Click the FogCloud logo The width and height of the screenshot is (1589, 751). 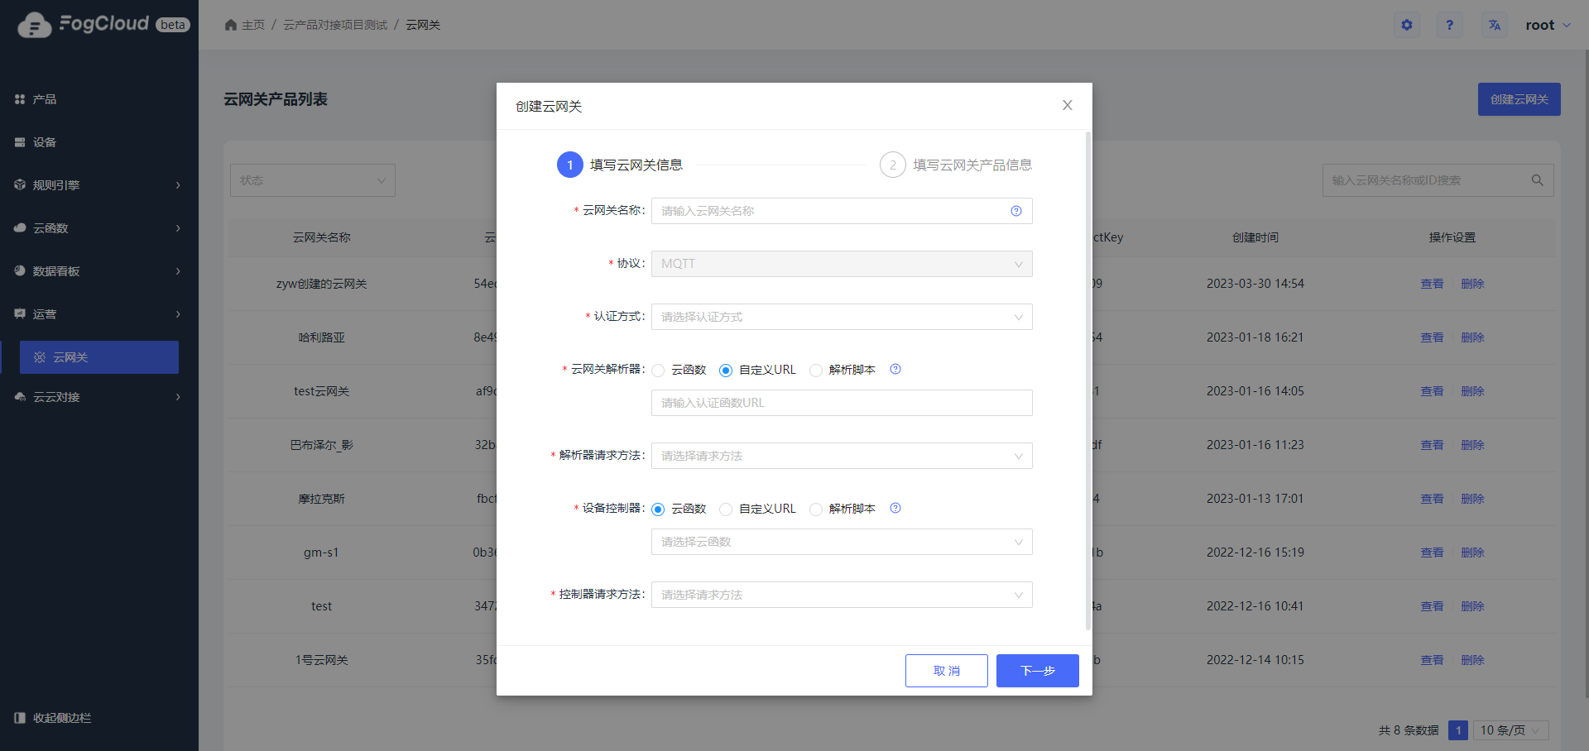[103, 25]
